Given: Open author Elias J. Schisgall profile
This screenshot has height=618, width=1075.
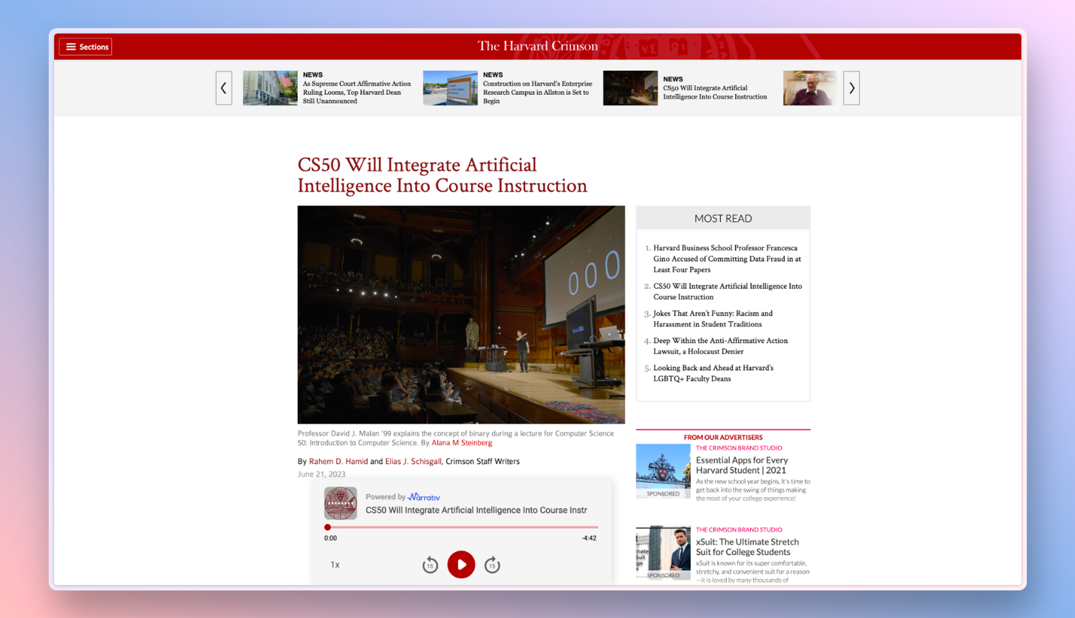Looking at the screenshot, I should pos(413,461).
